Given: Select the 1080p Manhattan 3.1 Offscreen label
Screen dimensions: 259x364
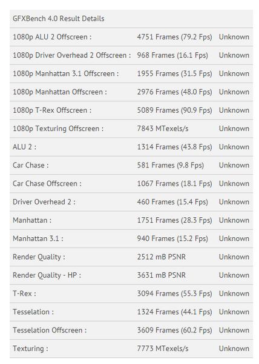Looking at the screenshot, I should coord(65,73).
